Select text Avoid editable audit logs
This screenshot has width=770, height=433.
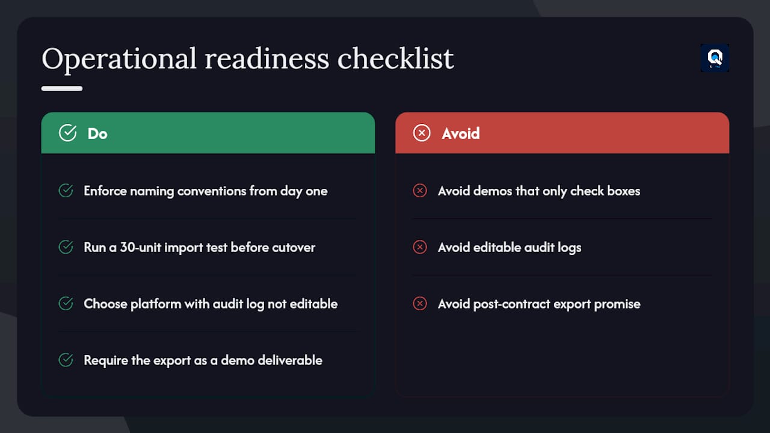click(510, 248)
